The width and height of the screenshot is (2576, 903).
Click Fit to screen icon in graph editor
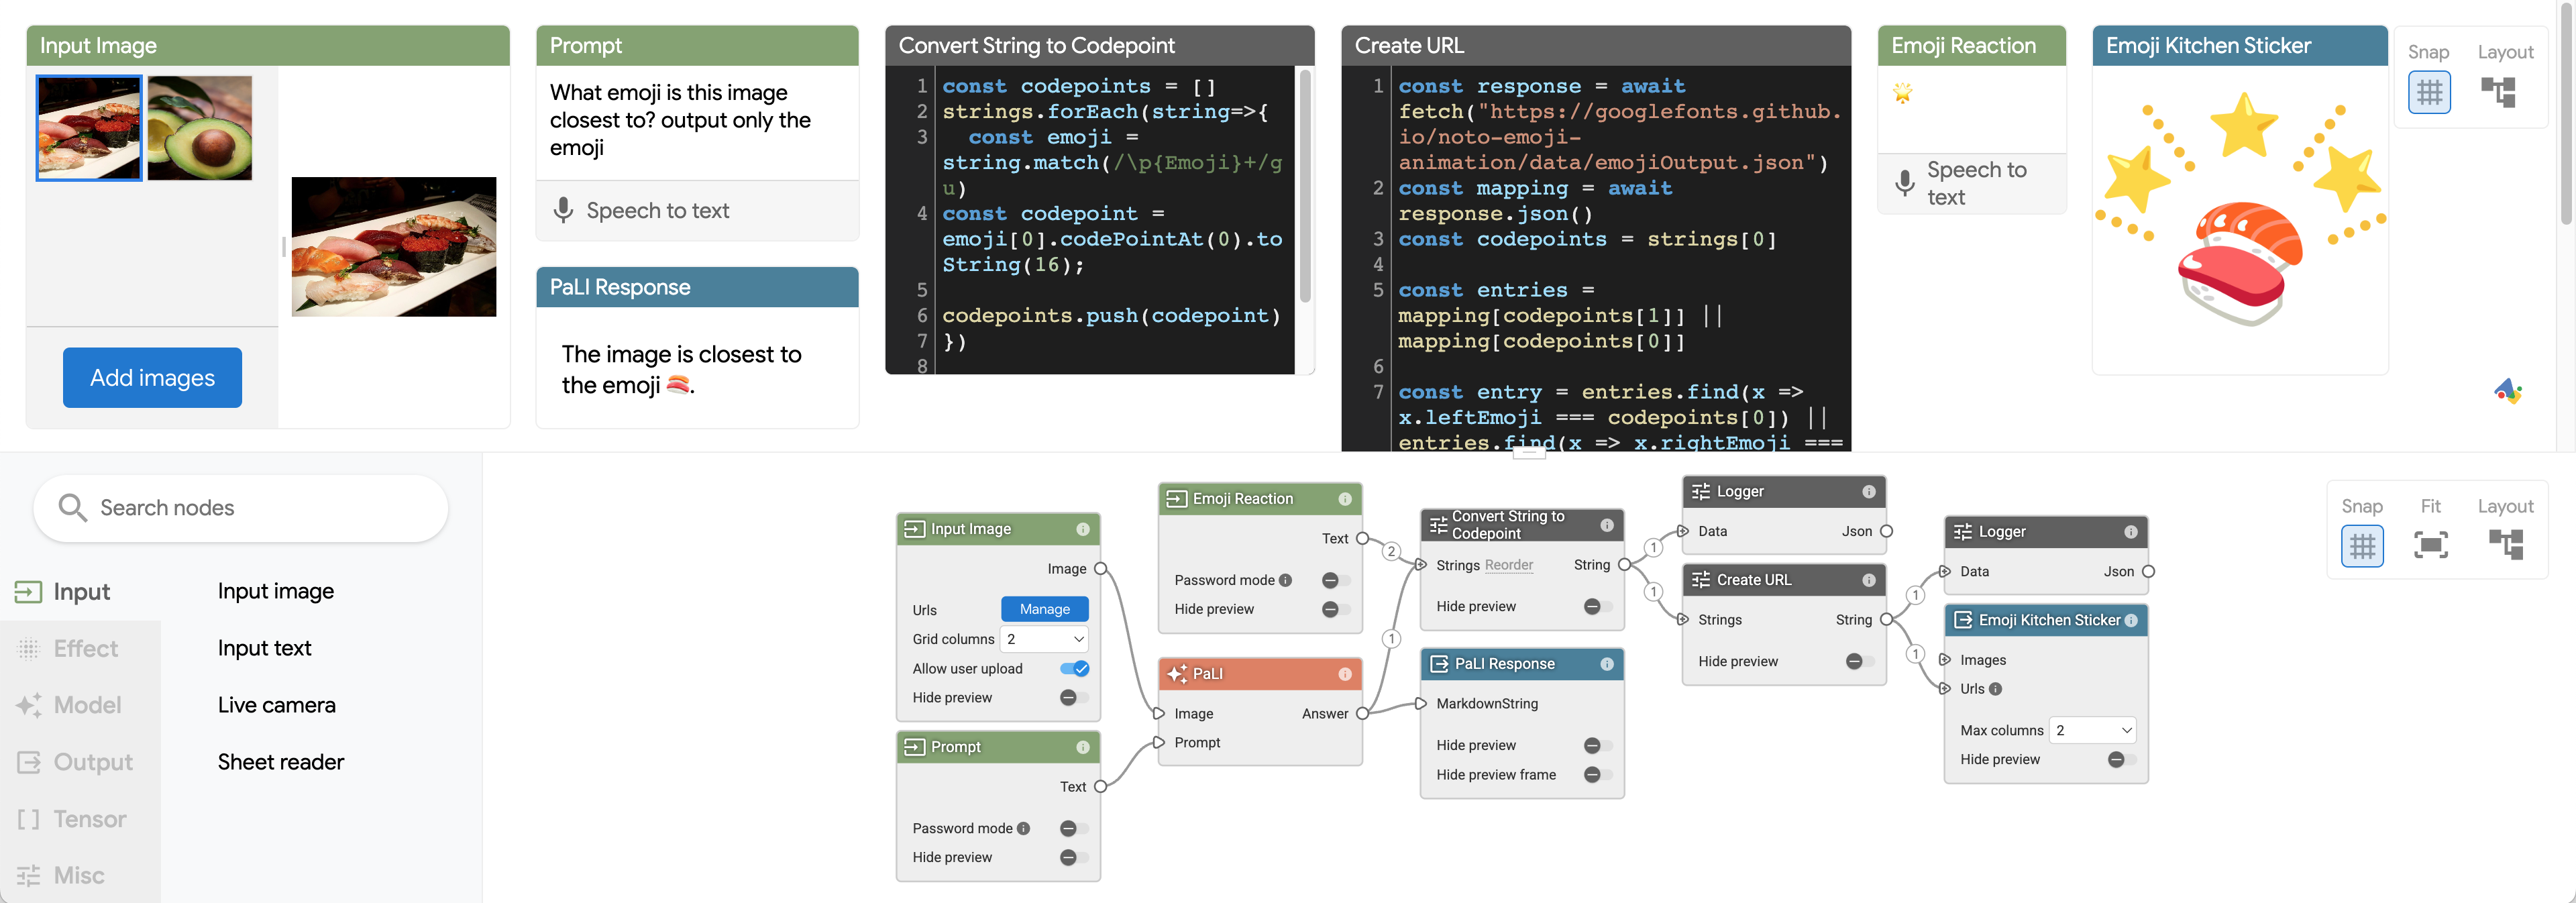(2430, 545)
